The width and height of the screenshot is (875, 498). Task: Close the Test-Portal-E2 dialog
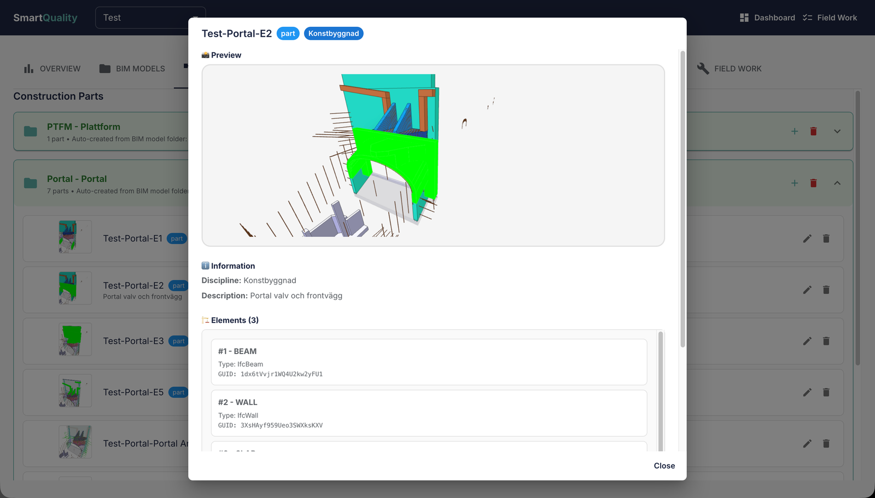pos(664,466)
